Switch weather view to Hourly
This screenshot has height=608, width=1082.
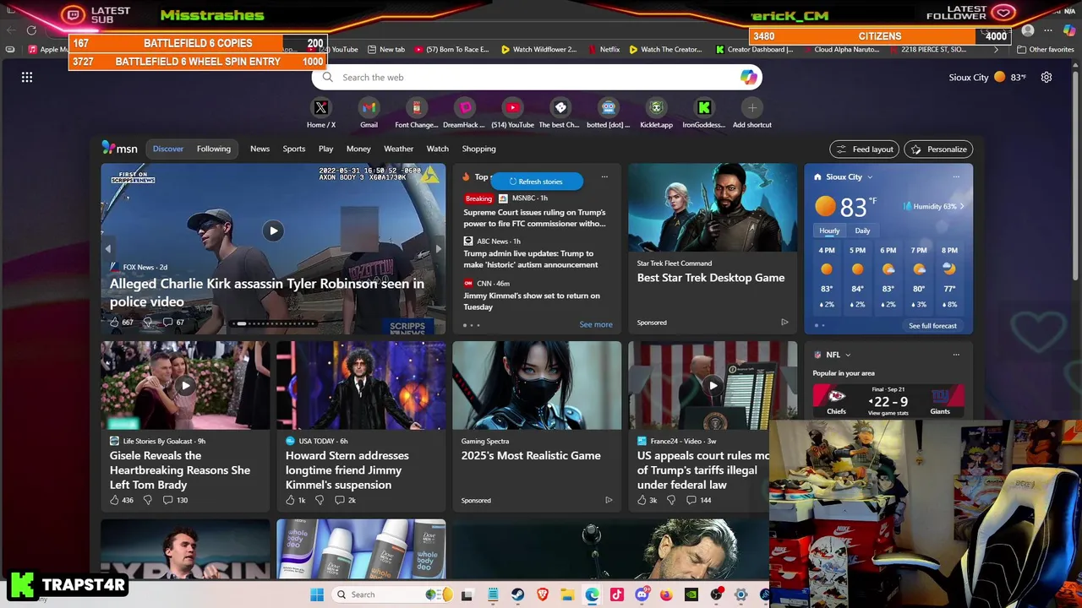(829, 231)
